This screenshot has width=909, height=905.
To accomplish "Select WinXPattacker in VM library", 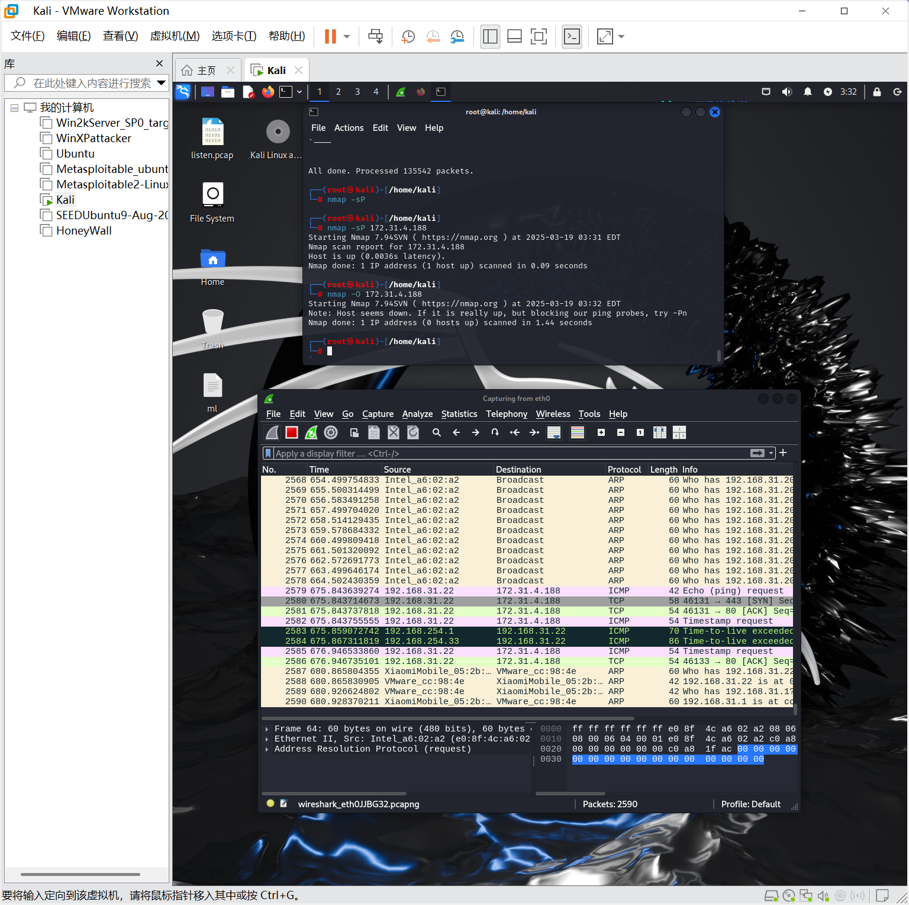I will coord(94,138).
